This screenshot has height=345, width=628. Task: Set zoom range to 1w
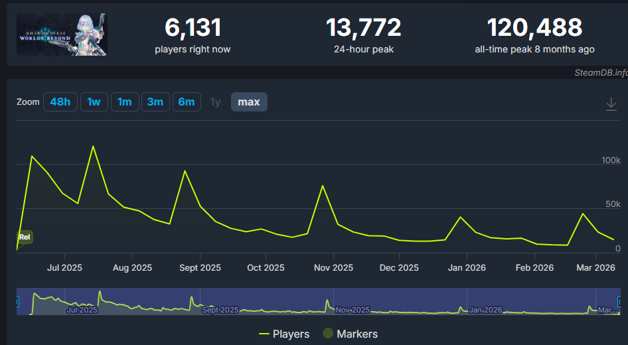click(x=94, y=102)
